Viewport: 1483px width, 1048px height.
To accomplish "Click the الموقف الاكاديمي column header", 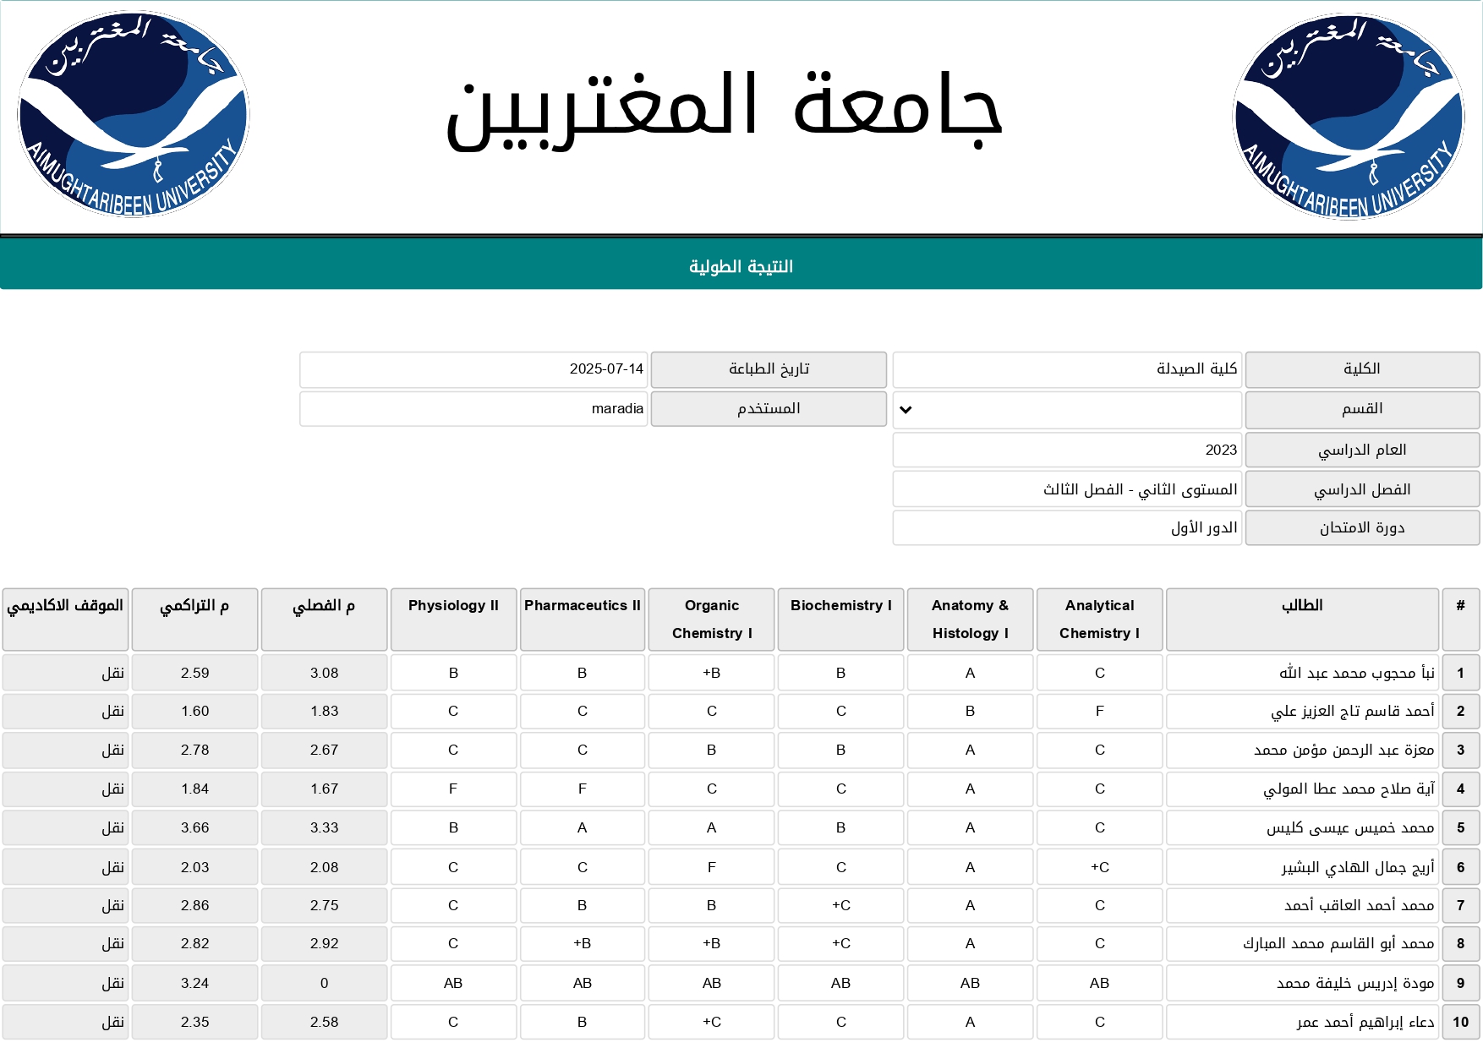I will pyautogui.click(x=65, y=620).
